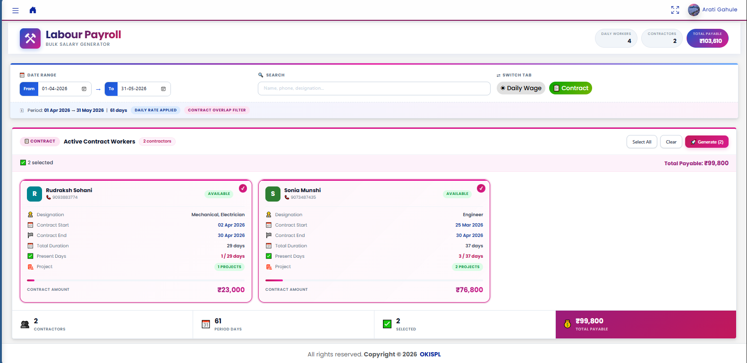
Task: Click the Date Range calendar icon
Action: click(x=22, y=75)
